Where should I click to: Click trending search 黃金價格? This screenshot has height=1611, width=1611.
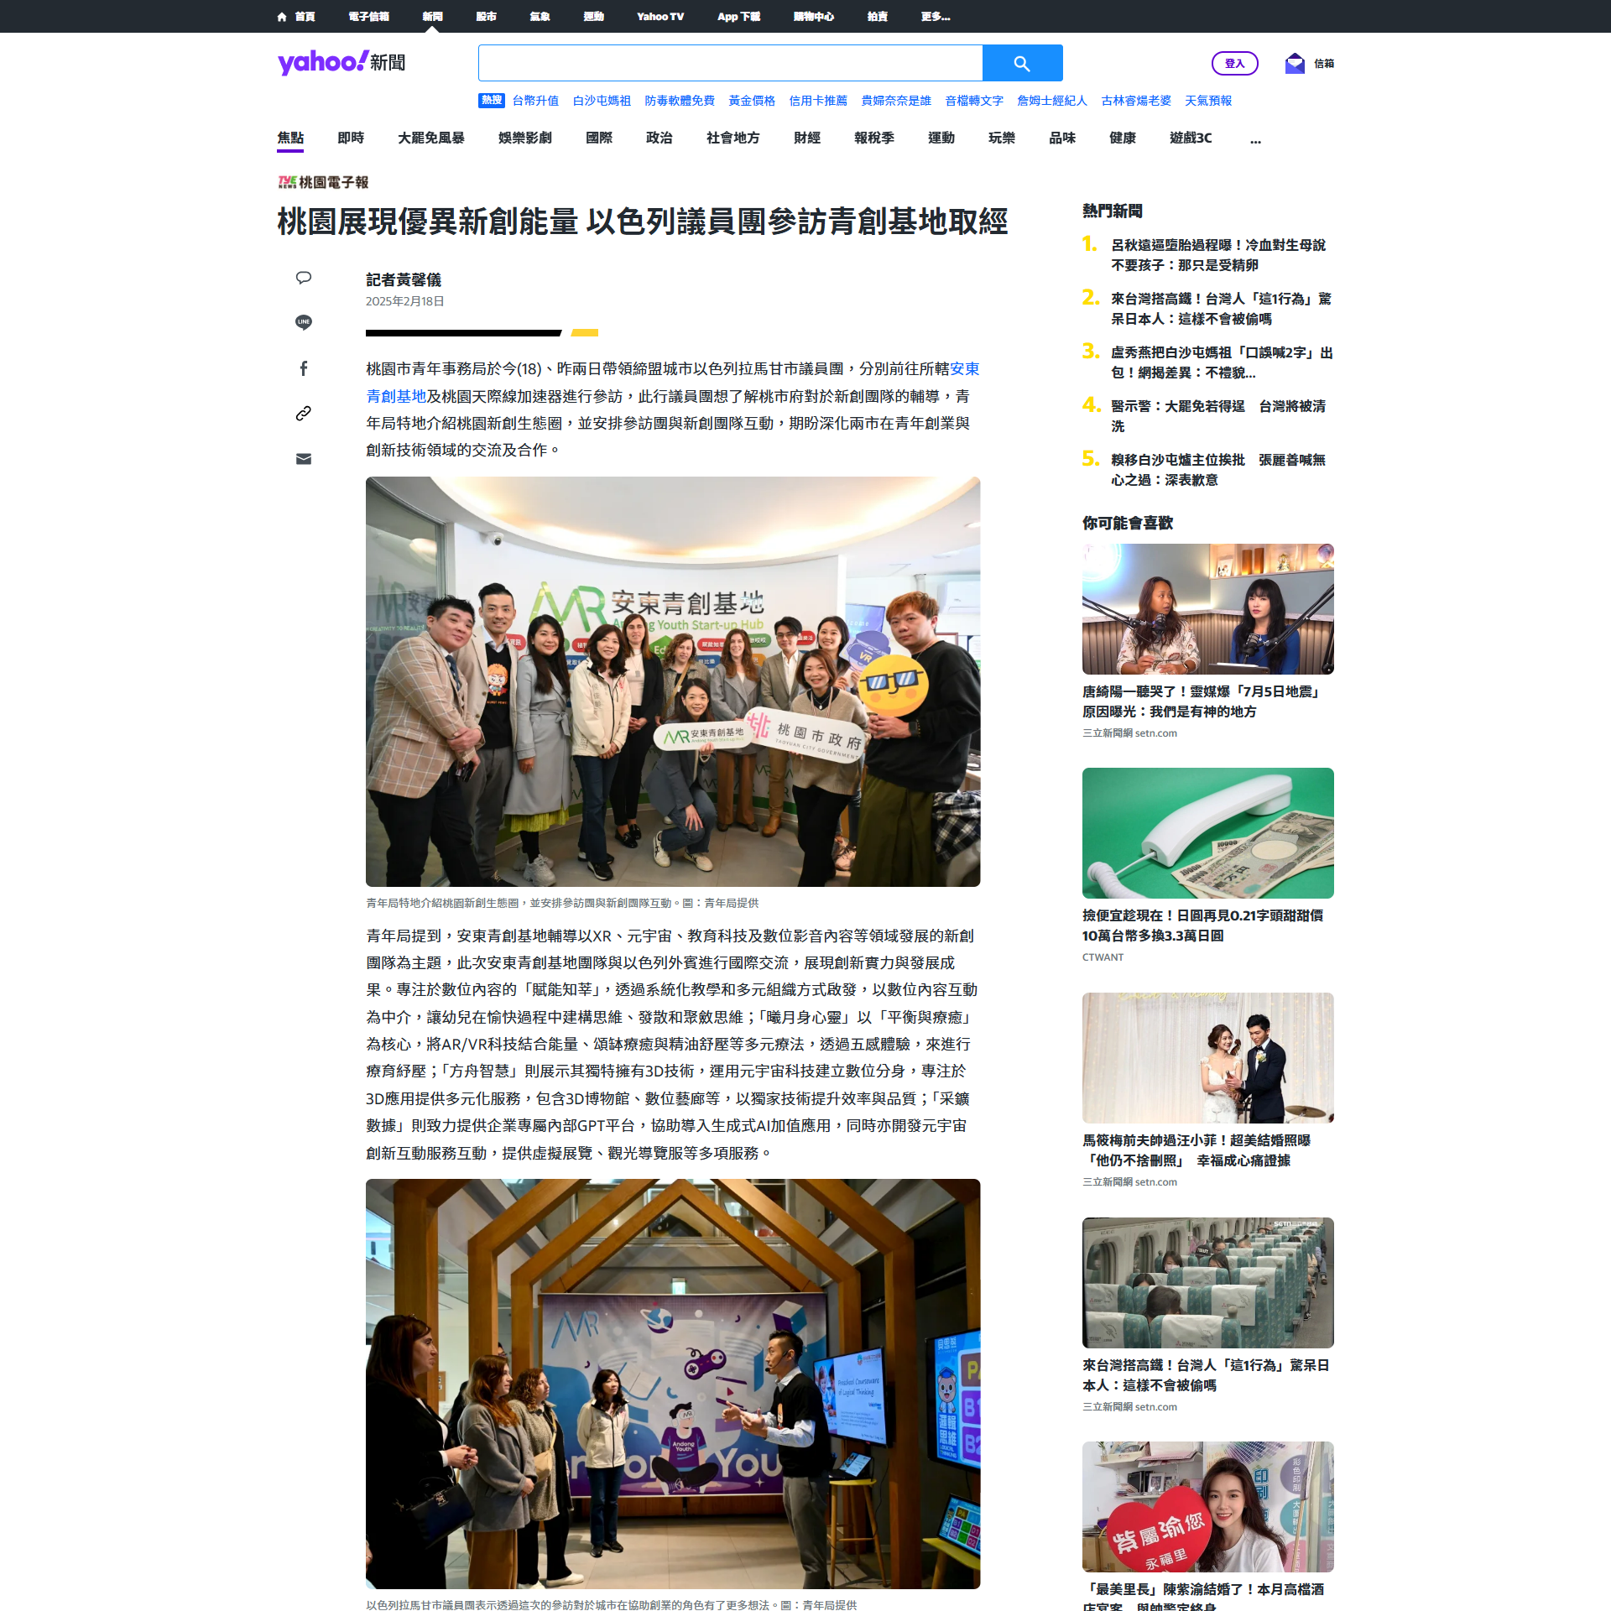[x=752, y=101]
